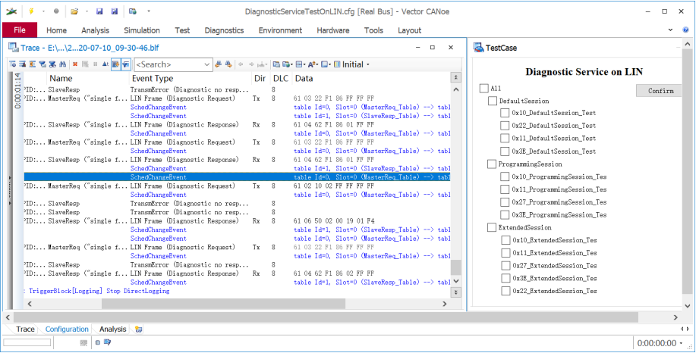Viewport: 696px width, 353px height.
Task: Jump to trace end with double-down arrow
Action: (456, 292)
